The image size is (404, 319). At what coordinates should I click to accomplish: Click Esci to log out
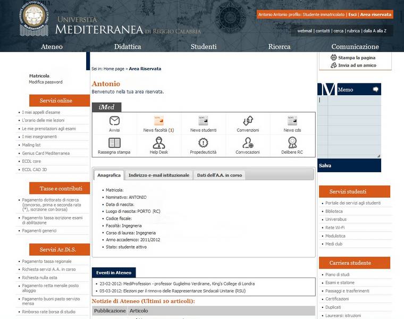tap(352, 14)
